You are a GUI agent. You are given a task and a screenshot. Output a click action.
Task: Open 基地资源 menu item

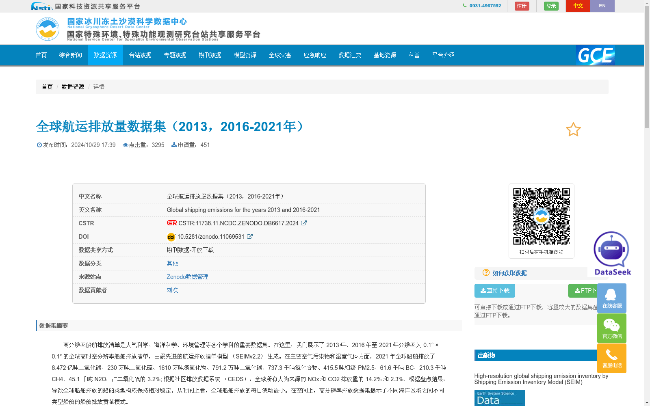[385, 55]
